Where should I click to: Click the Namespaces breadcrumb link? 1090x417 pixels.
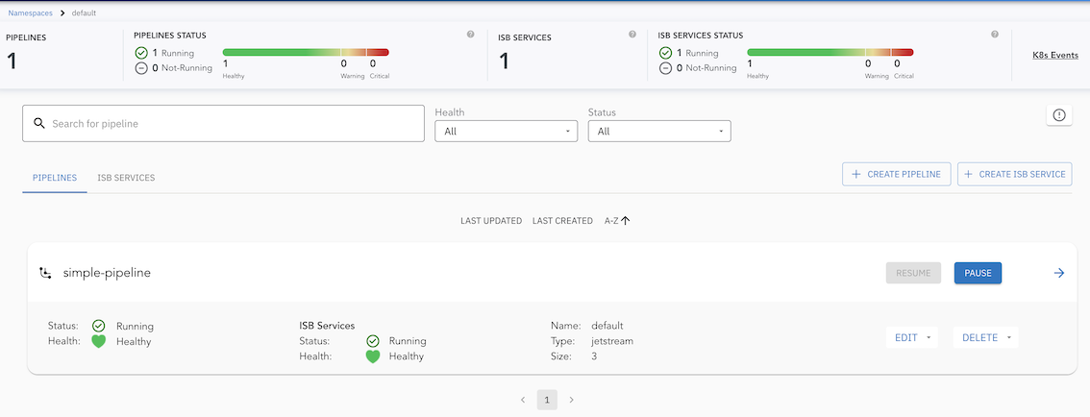[x=30, y=12]
